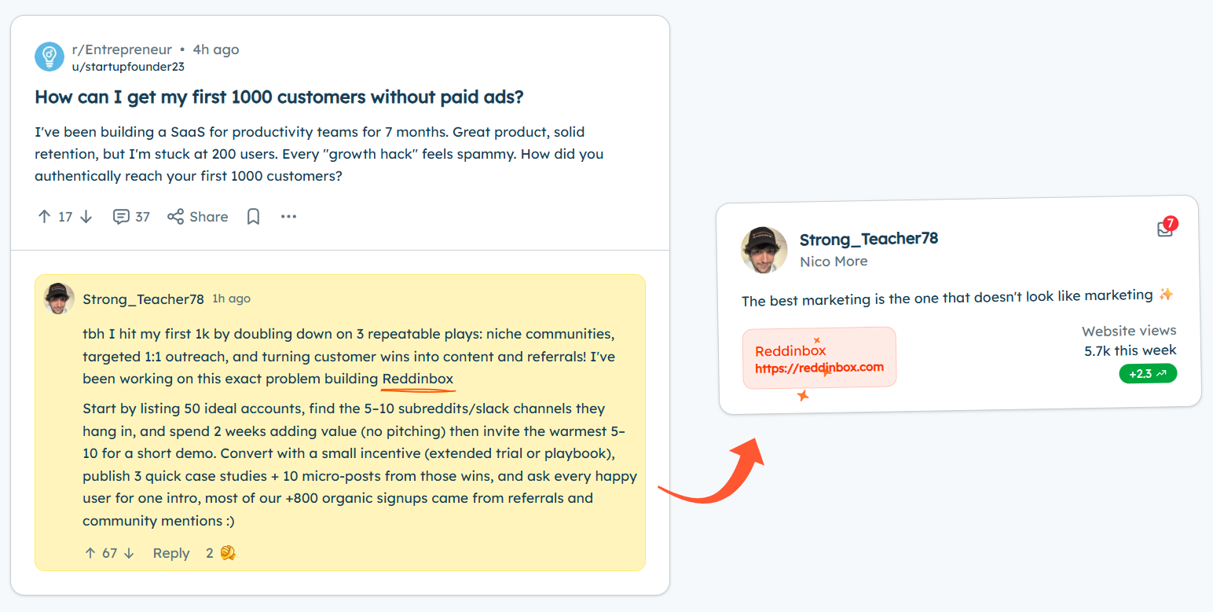
Task: Follow the underlined Reddinbox link in comment
Action: [x=417, y=379]
